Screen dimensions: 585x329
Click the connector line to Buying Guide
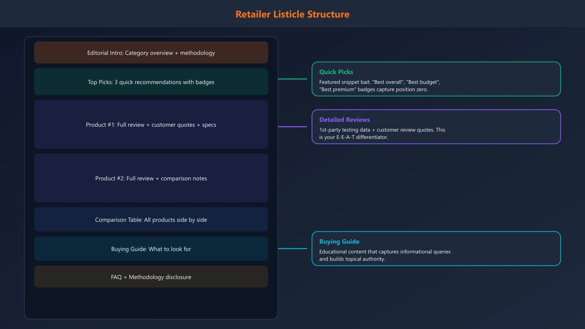[292, 249]
